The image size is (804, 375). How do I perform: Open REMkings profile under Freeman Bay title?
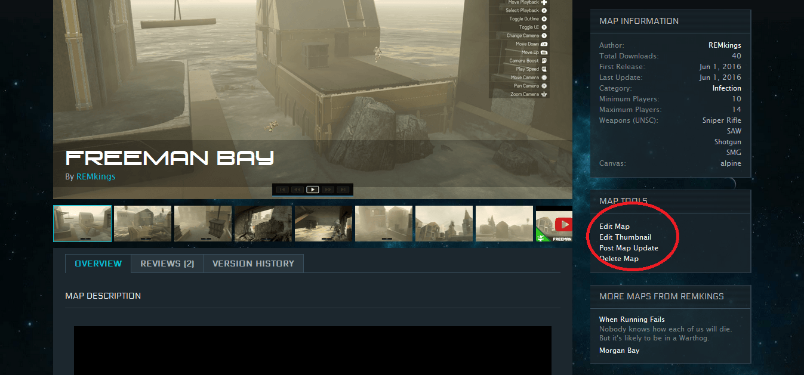pos(96,176)
